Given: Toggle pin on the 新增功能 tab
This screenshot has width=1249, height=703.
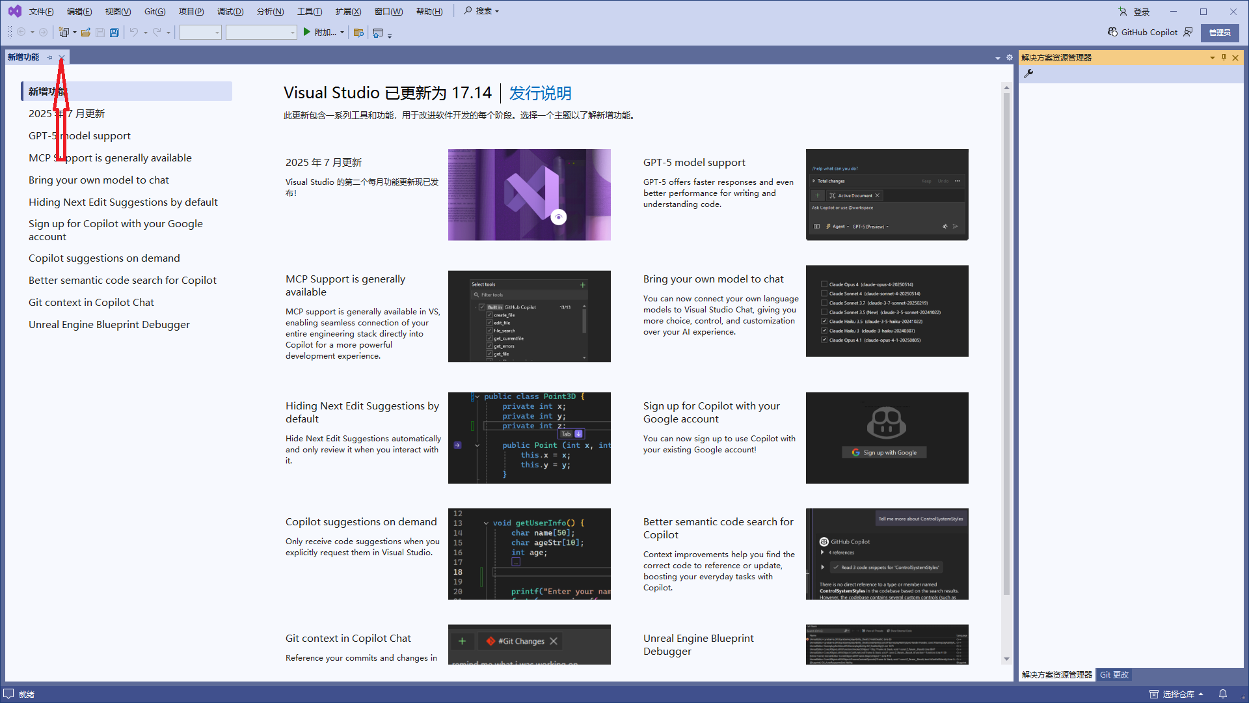Looking at the screenshot, I should coord(50,57).
